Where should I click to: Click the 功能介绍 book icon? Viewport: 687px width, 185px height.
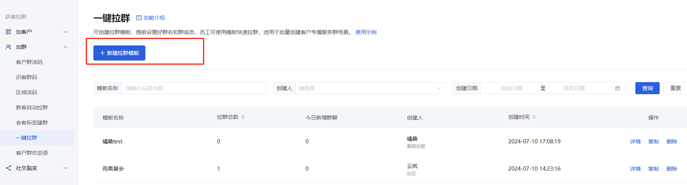coord(139,18)
